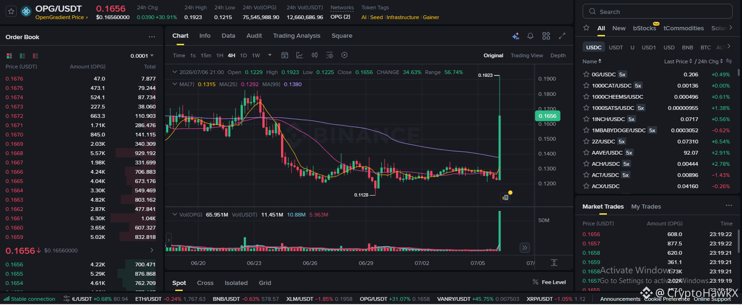Select bStocks market category
742x305 pixels.
pos(645,28)
